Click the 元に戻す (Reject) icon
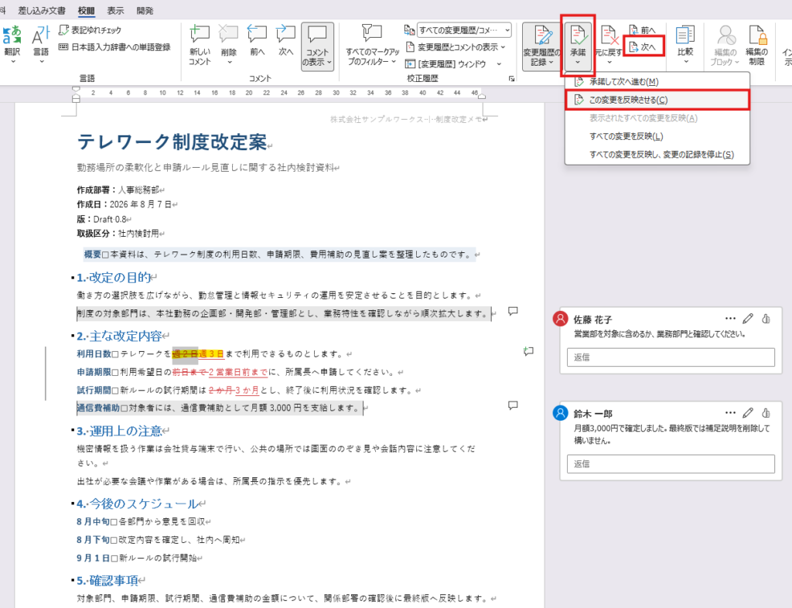792x608 pixels. (609, 36)
